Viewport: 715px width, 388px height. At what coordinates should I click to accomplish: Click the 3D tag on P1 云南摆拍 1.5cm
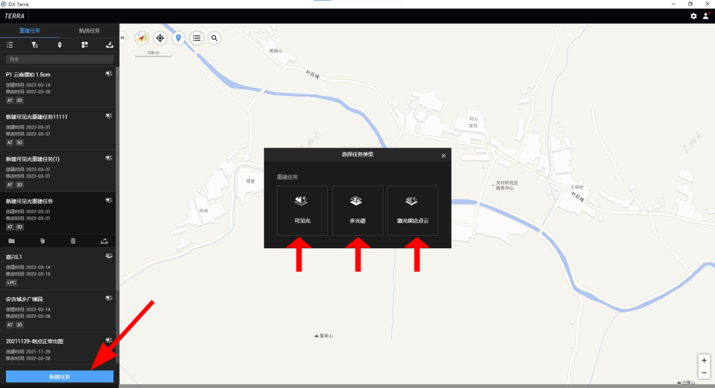[20, 100]
